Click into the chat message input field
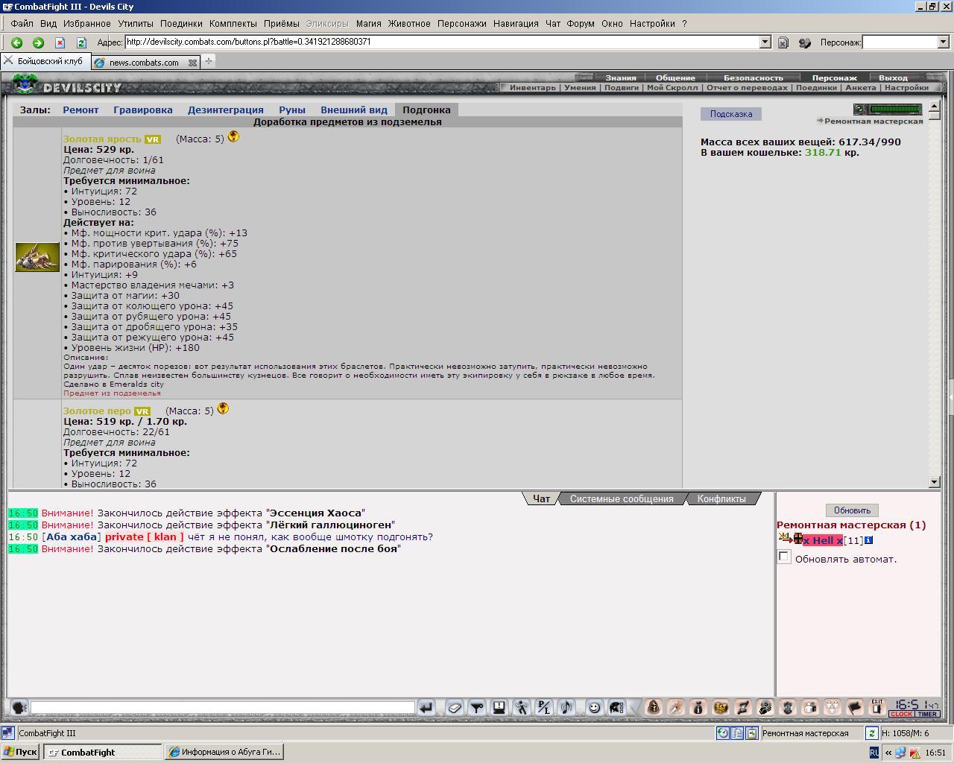 point(222,707)
